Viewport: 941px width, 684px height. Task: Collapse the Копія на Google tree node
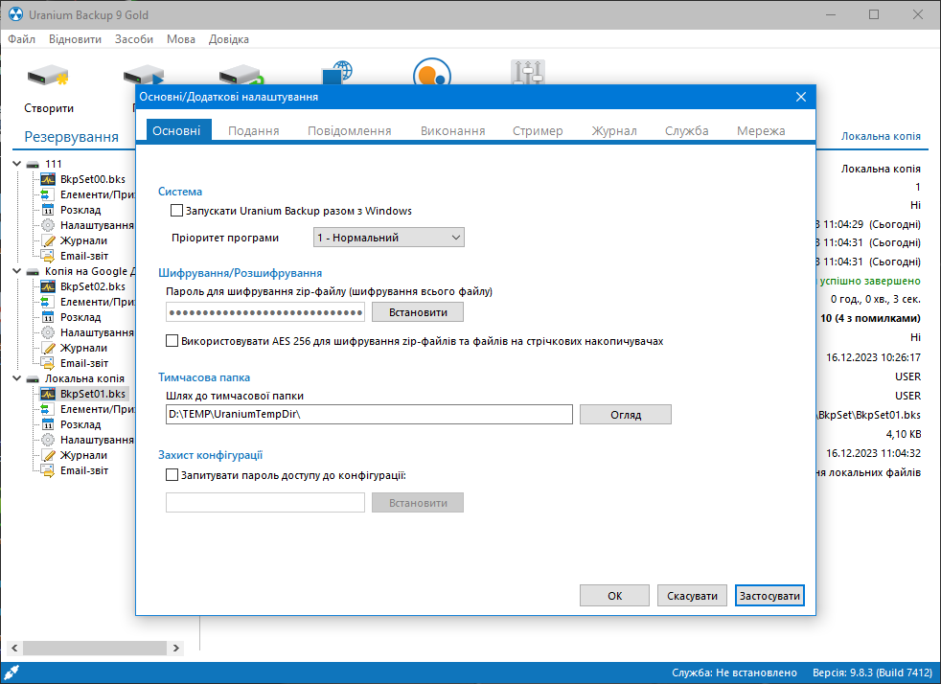tap(17, 271)
